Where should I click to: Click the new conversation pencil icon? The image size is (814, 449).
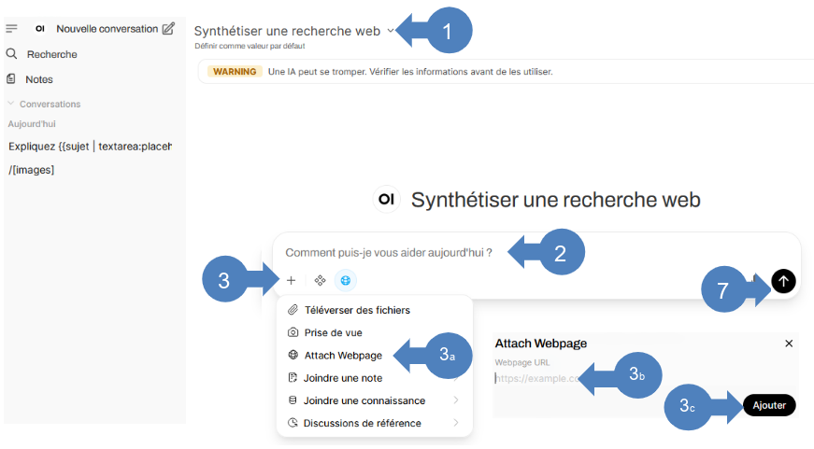[168, 29]
